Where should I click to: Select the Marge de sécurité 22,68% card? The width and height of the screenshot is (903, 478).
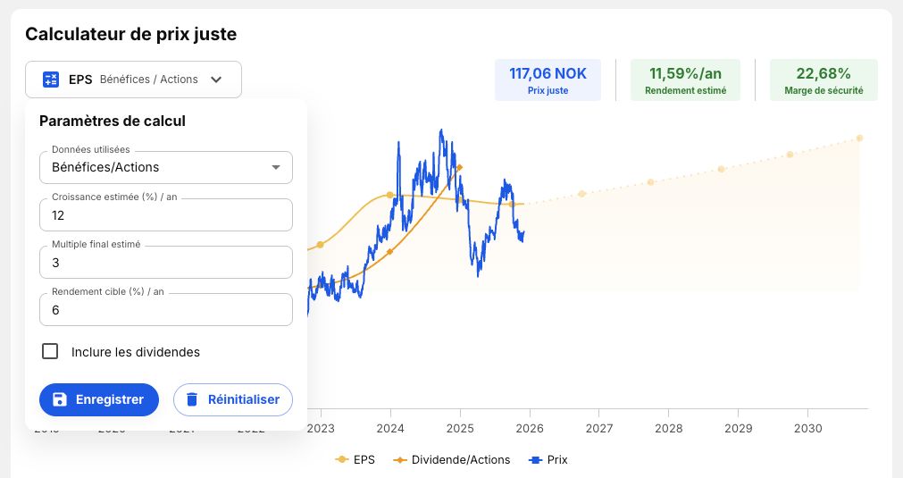tap(824, 80)
